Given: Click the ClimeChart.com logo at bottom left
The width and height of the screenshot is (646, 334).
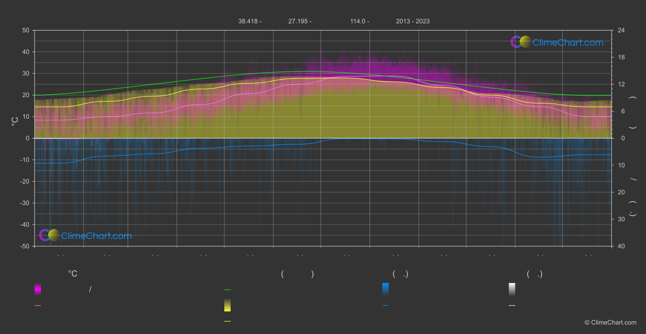Looking at the screenshot, I should (x=86, y=235).
